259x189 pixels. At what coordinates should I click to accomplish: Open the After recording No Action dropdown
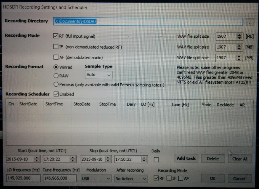point(131,179)
